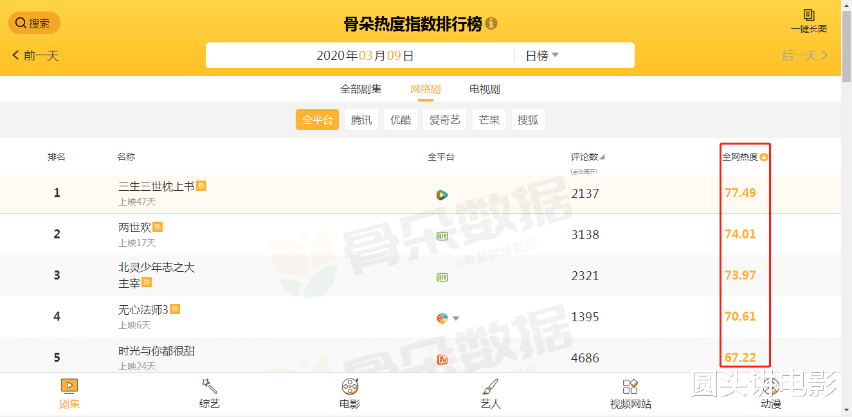Image resolution: width=852 pixels, height=417 pixels.
Task: Filter by the 爱奇艺 platform
Action: (x=445, y=120)
